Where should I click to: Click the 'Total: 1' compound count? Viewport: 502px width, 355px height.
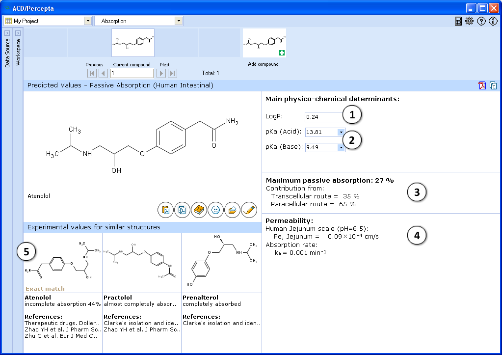click(x=211, y=73)
